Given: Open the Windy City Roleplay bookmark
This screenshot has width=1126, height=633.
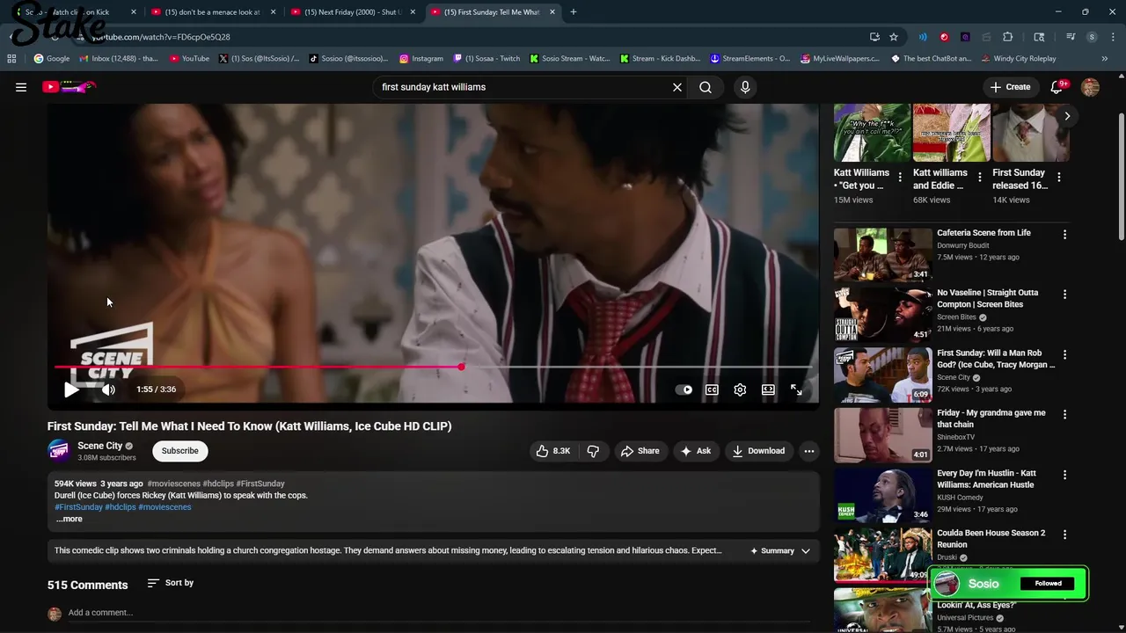Looking at the screenshot, I should click(1018, 59).
